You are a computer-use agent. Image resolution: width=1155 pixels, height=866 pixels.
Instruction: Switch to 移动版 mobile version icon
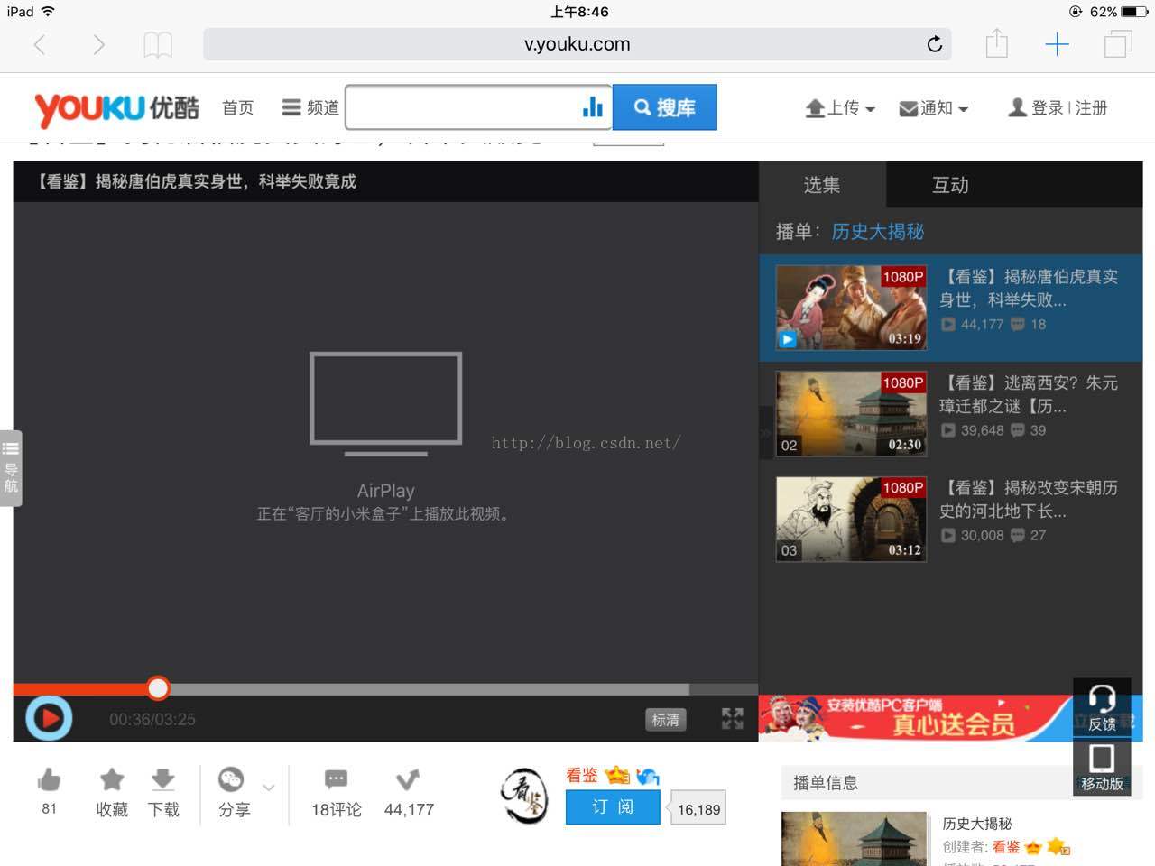[x=1102, y=767]
